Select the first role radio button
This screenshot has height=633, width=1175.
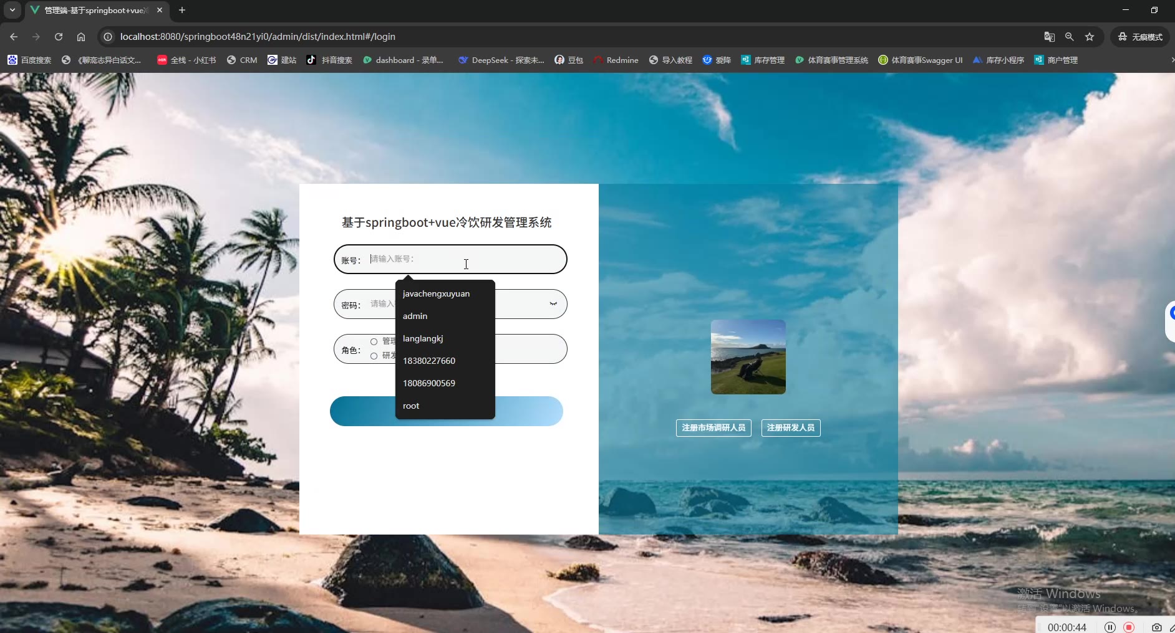point(374,341)
